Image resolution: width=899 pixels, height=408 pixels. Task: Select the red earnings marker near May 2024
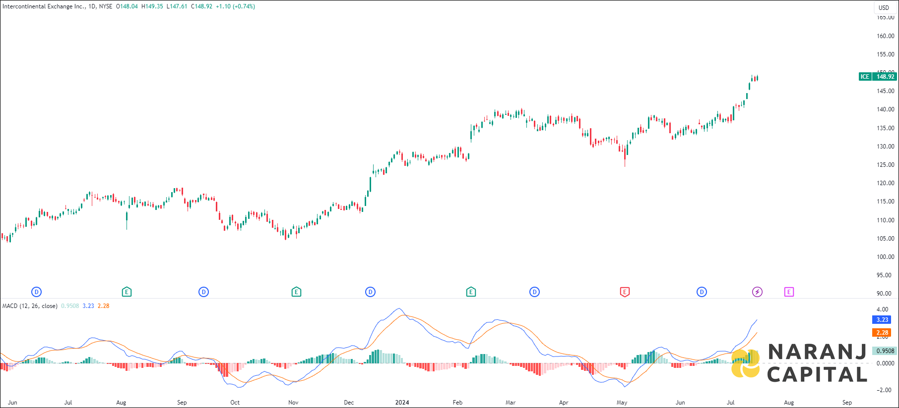coord(625,292)
